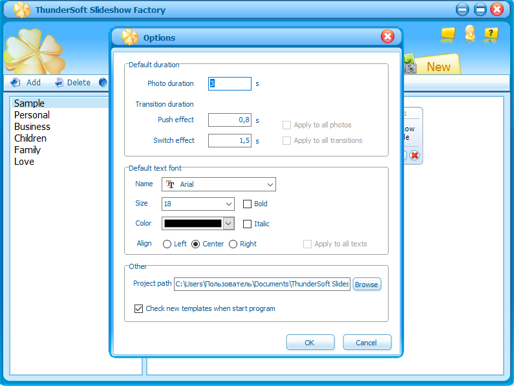Click the Photo duration input field

pyautogui.click(x=230, y=83)
